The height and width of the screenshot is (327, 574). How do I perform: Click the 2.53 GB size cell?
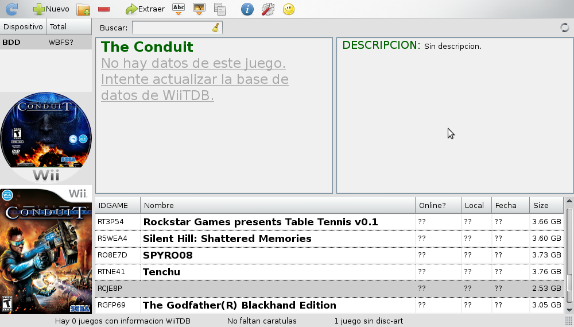[546, 288]
